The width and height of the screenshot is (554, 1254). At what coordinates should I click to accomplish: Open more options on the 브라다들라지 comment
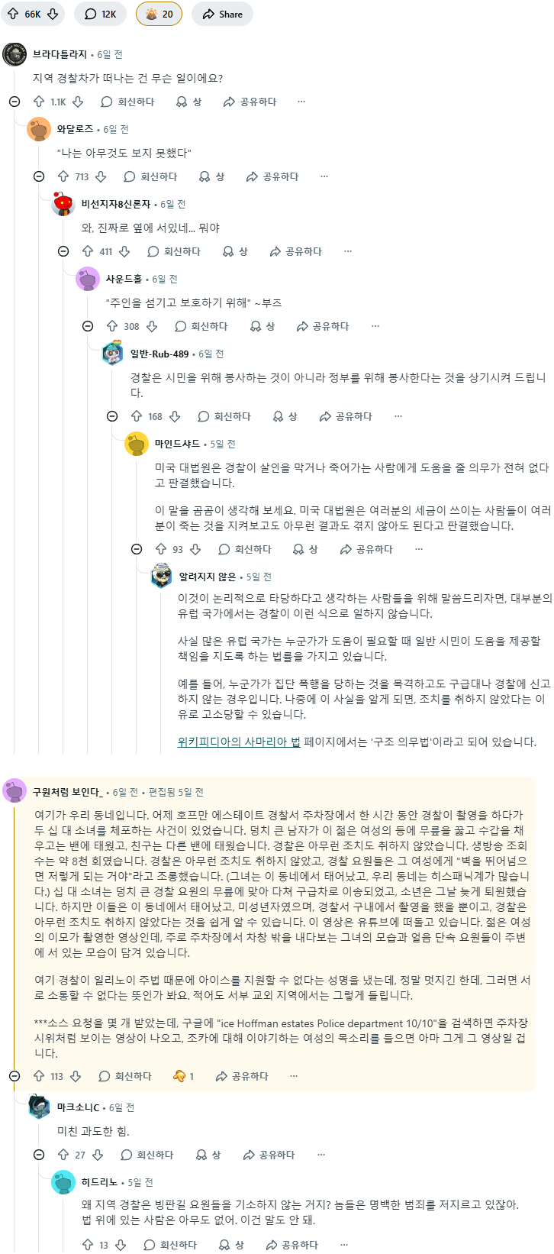301,102
